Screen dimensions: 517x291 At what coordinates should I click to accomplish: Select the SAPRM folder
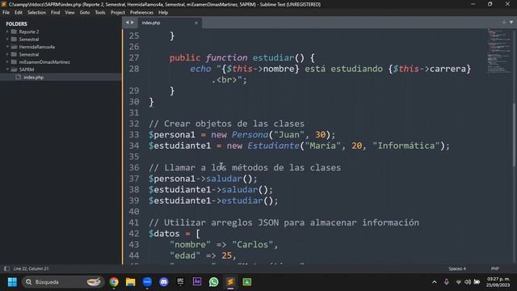[x=27, y=70]
